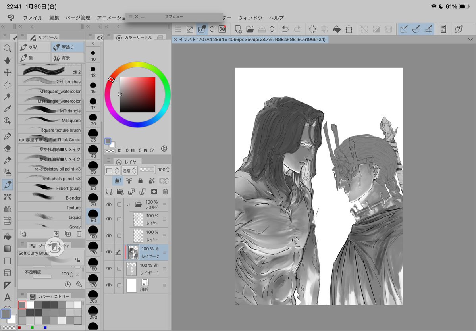The width and height of the screenshot is (476, 331).
Task: Expand the document tab chevron at right
Action: (x=470, y=39)
